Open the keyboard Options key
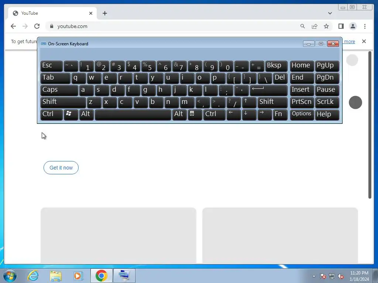 tap(302, 115)
